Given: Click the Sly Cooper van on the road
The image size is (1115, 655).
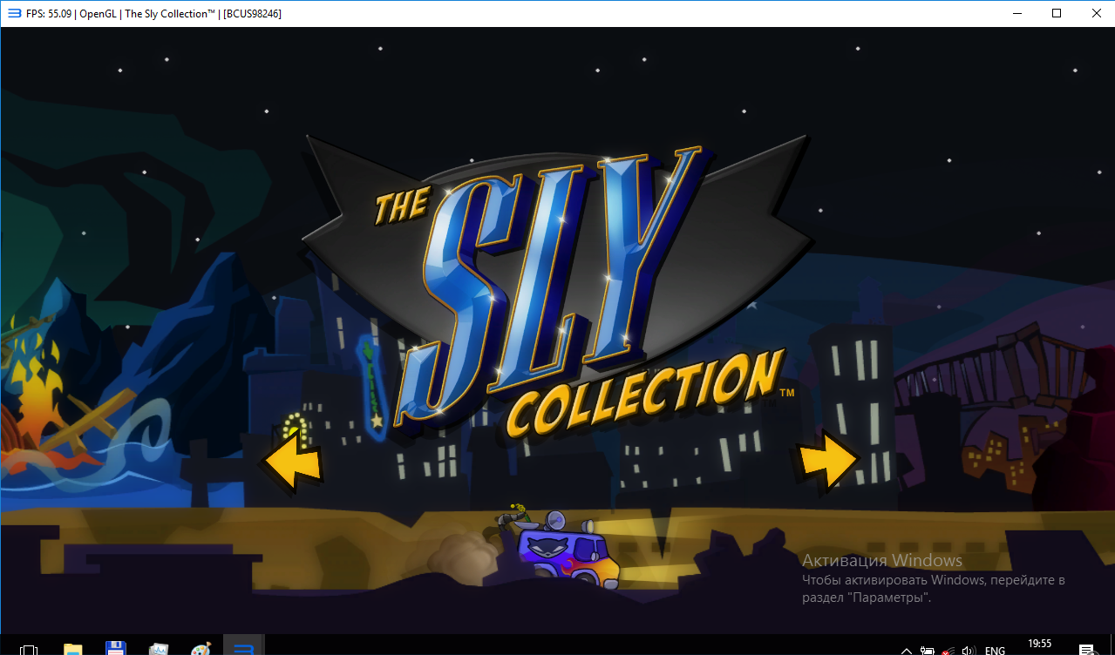Looking at the screenshot, I should (x=565, y=555).
